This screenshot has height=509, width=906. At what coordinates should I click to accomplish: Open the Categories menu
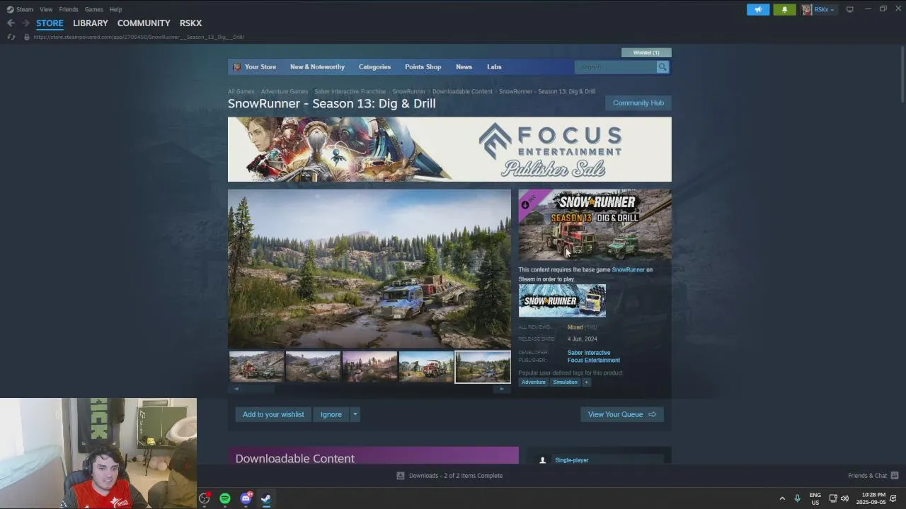click(374, 67)
